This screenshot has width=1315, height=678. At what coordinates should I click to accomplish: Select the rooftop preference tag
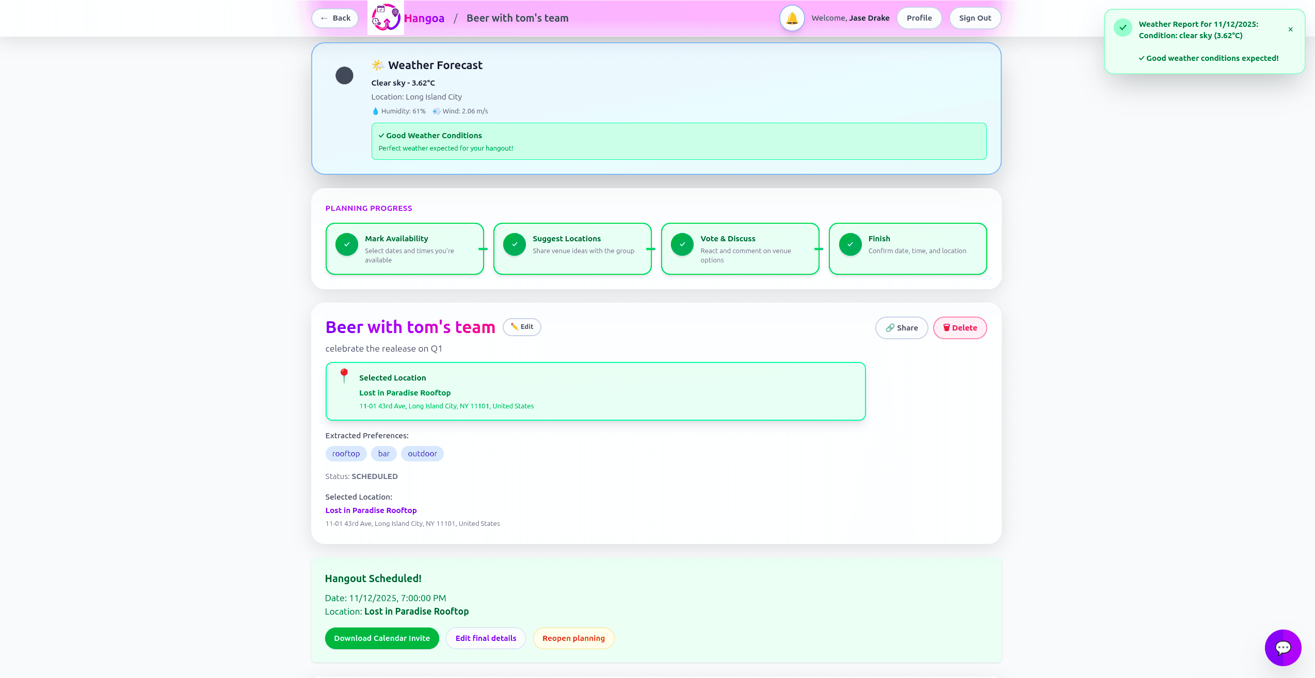coord(346,454)
